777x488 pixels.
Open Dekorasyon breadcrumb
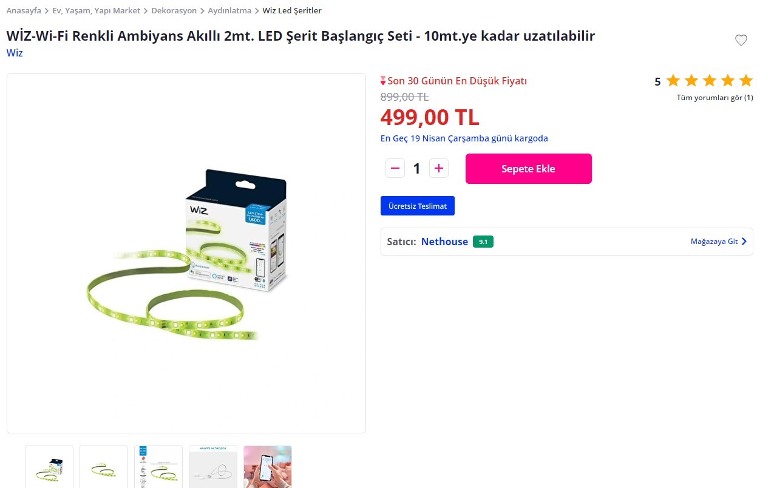(x=174, y=11)
